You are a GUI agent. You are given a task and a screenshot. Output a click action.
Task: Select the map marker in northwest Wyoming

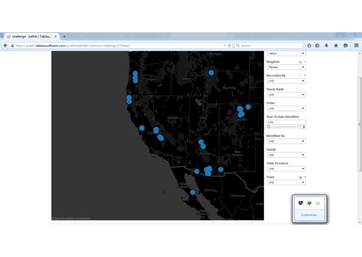click(211, 73)
